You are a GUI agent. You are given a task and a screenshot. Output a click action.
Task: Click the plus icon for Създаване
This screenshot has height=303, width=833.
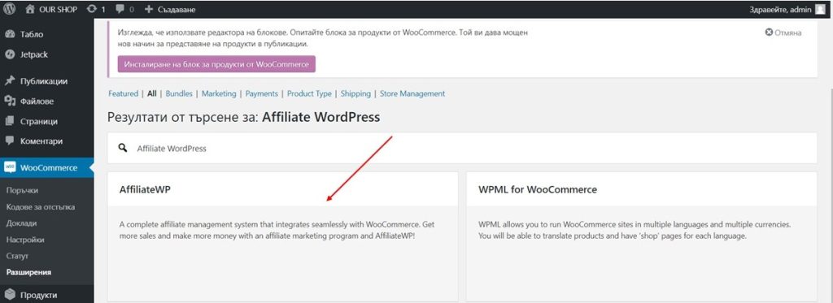pyautogui.click(x=149, y=9)
